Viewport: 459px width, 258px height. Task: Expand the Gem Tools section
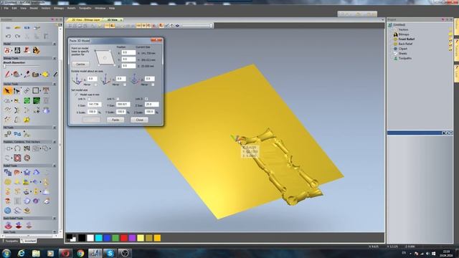pos(55,232)
